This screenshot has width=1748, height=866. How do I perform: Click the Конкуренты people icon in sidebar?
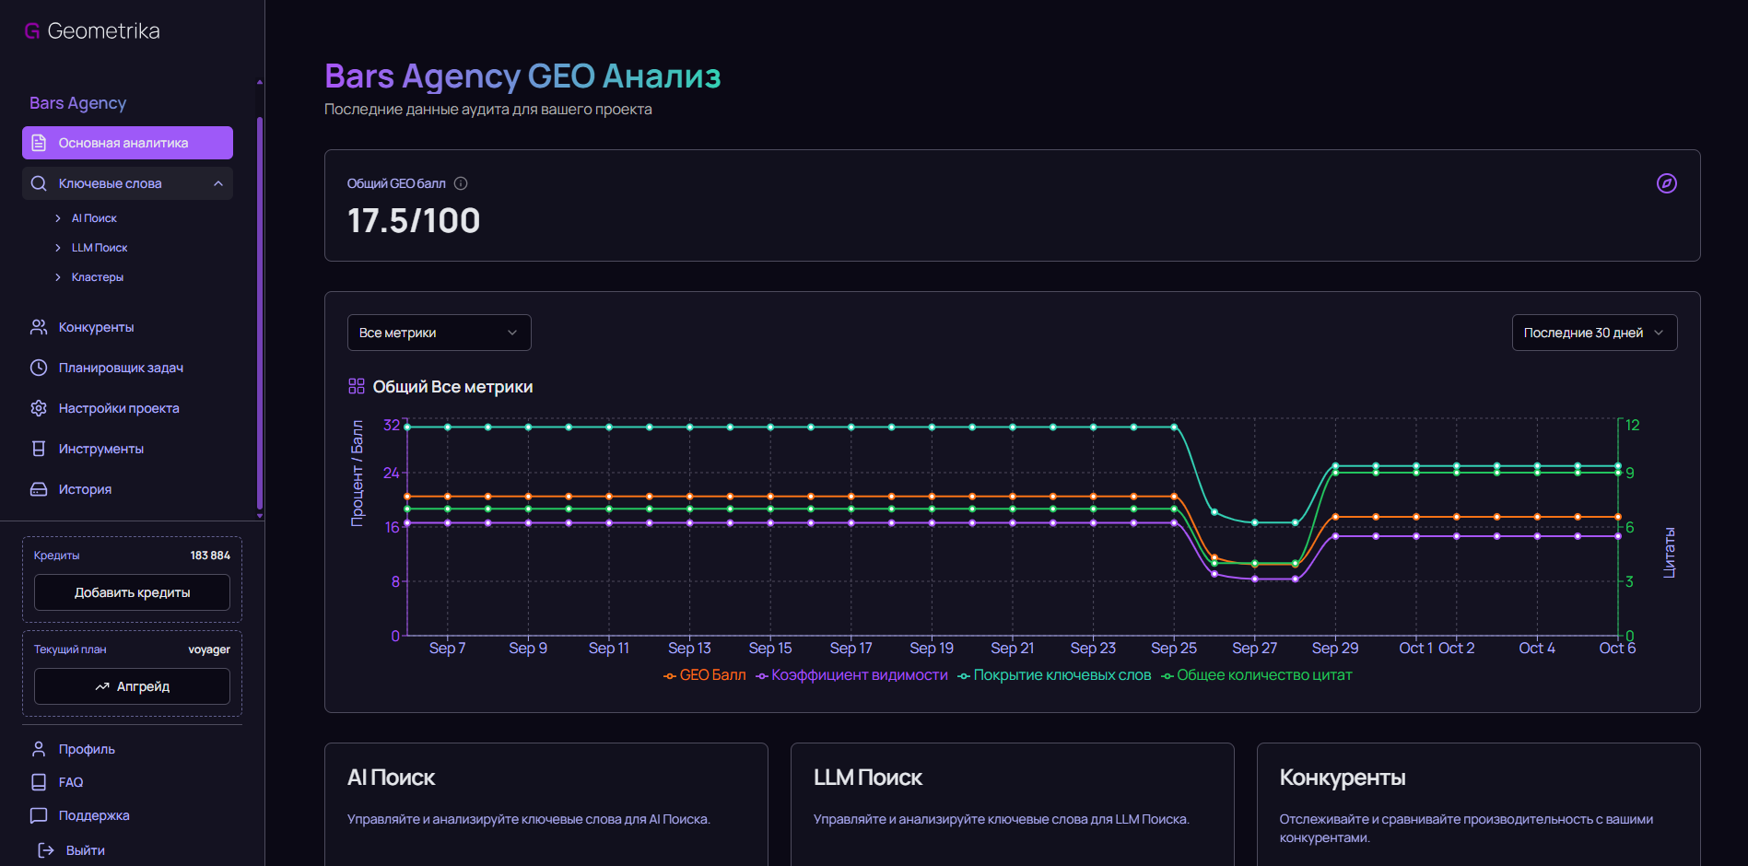pos(39,327)
